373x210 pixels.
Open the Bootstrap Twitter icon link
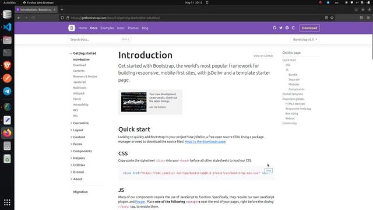[281, 28]
